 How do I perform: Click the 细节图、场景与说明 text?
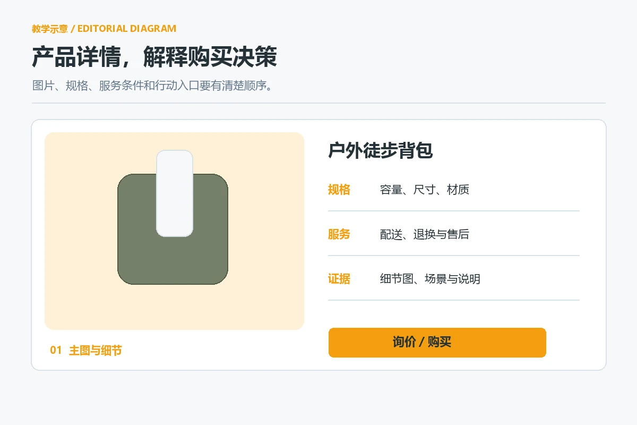pyautogui.click(x=430, y=279)
